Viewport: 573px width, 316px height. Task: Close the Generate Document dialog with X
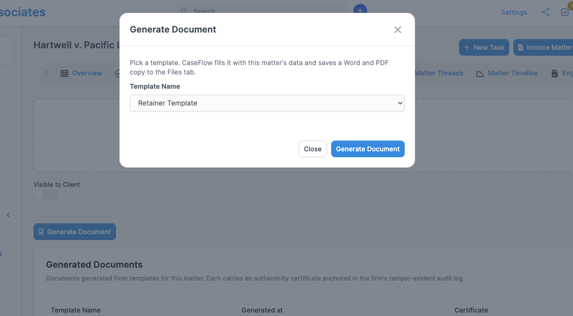point(398,30)
